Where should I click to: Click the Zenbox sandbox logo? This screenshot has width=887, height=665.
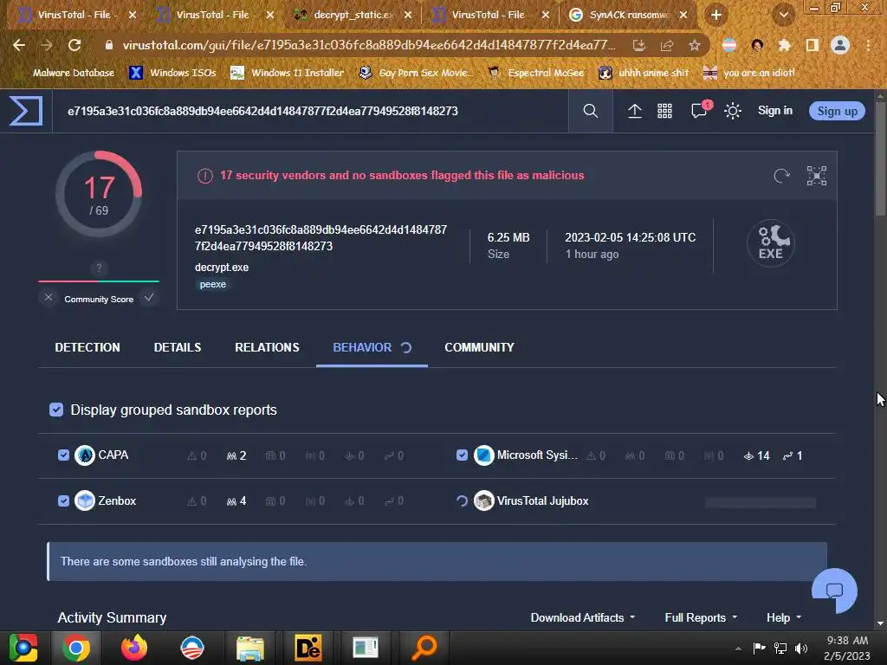point(85,500)
